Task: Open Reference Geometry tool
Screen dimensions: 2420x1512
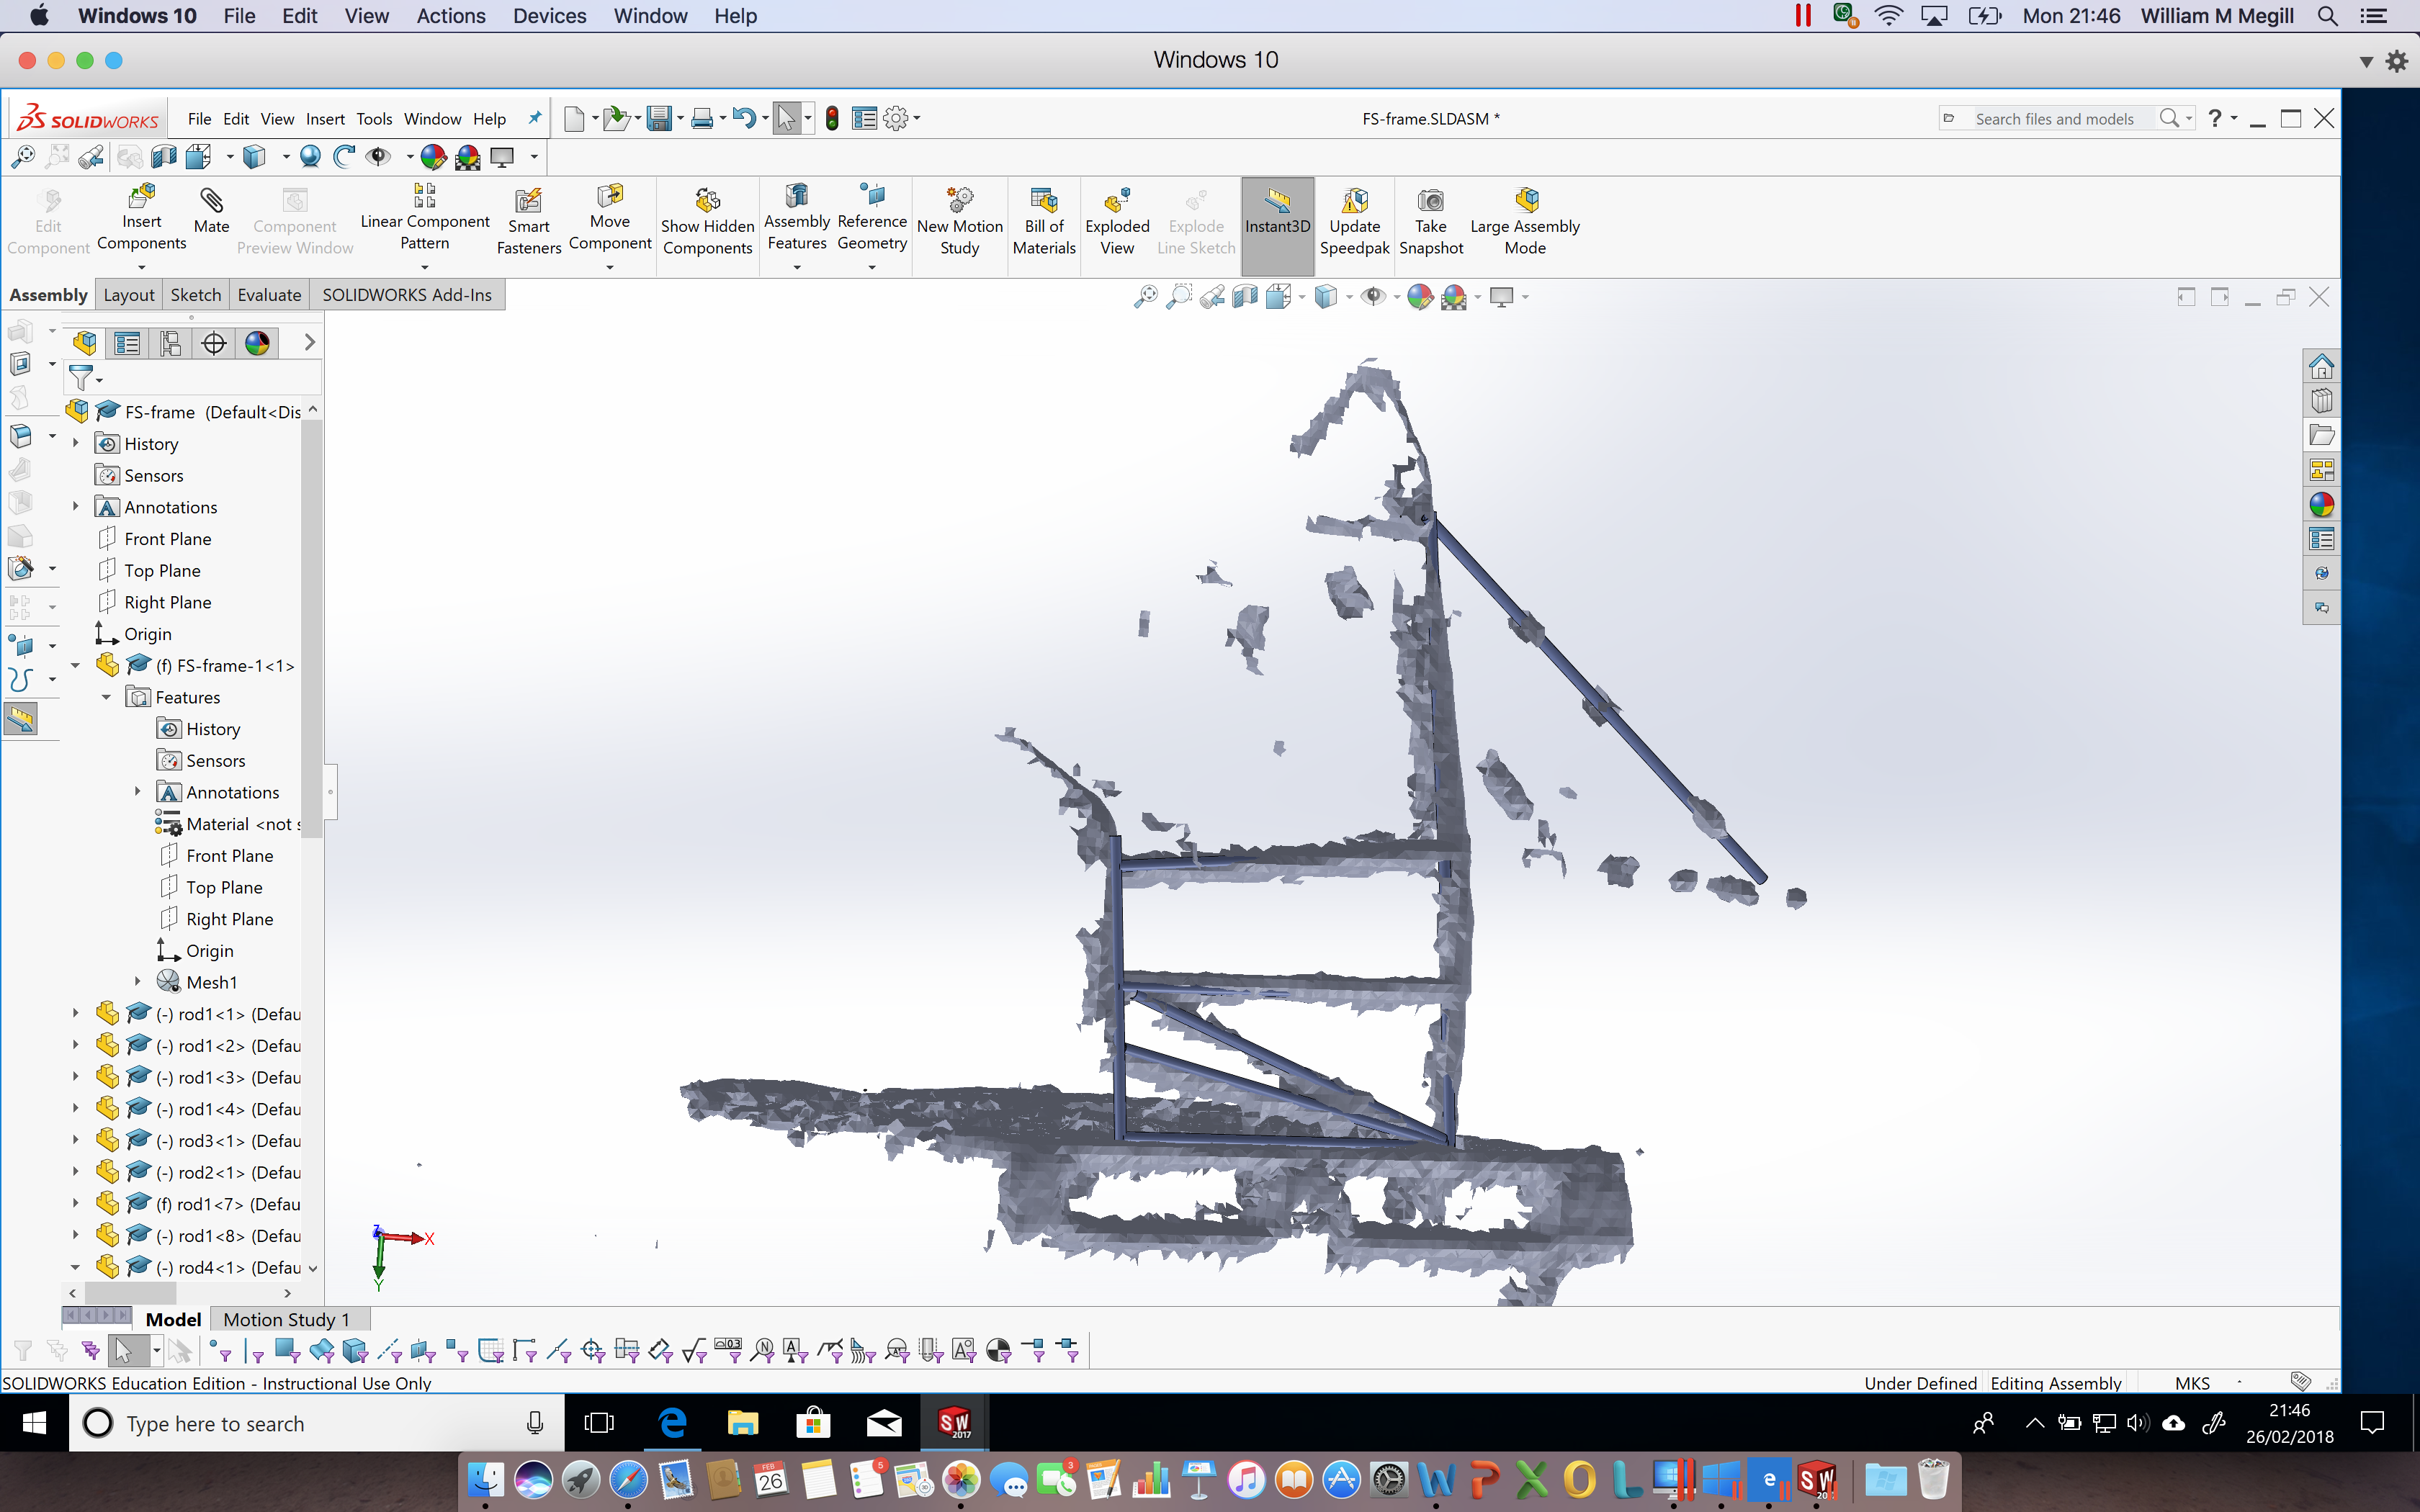Action: pos(871,218)
